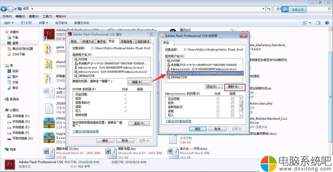Toggle the preview pane icon

[318, 23]
